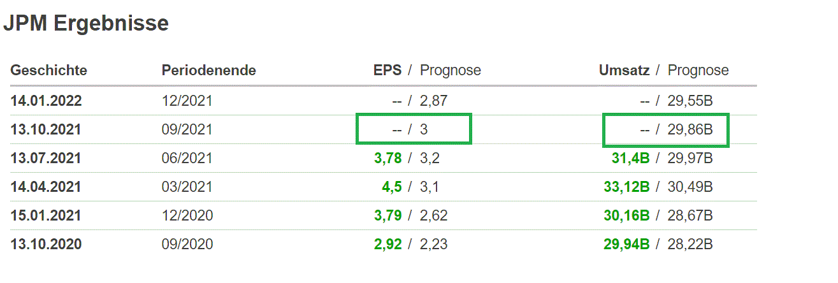
Task: Click the green EPS value 3,78
Action: 388,158
